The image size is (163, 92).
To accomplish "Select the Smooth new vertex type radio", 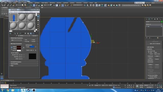I will point(149,54).
